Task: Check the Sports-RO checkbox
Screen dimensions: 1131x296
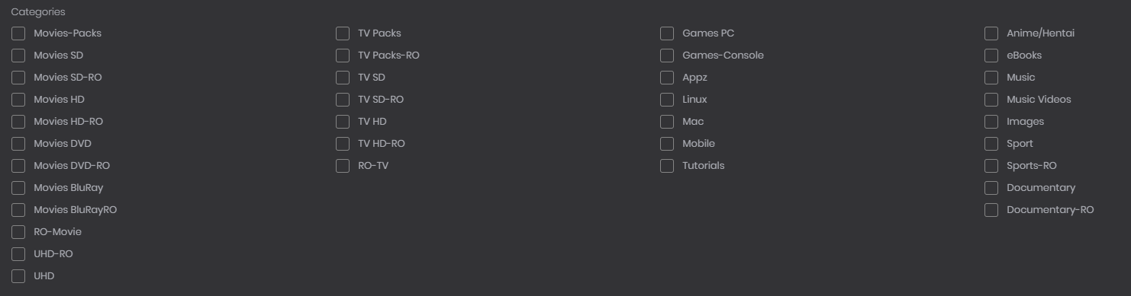Action: tap(991, 166)
